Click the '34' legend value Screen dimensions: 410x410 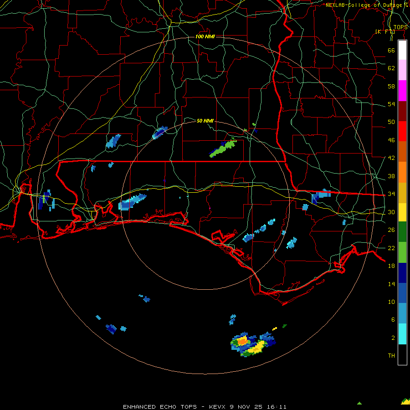click(x=391, y=194)
